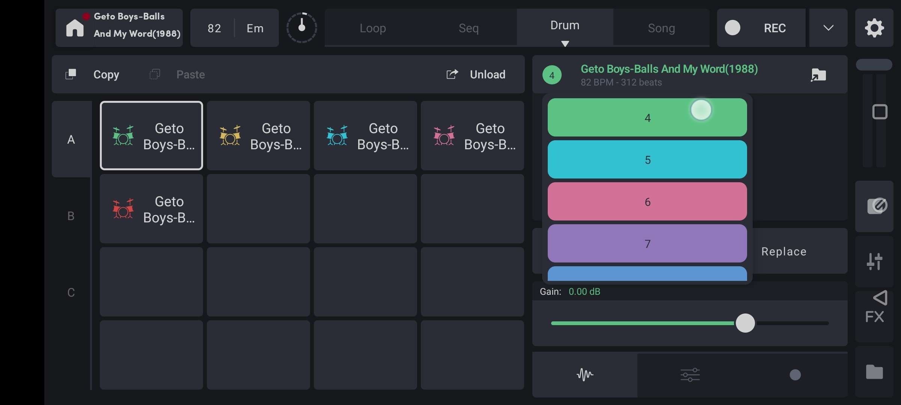Screen dimensions: 901x405
Task: Select the empty pad right of the red pad
Action: click(258, 208)
